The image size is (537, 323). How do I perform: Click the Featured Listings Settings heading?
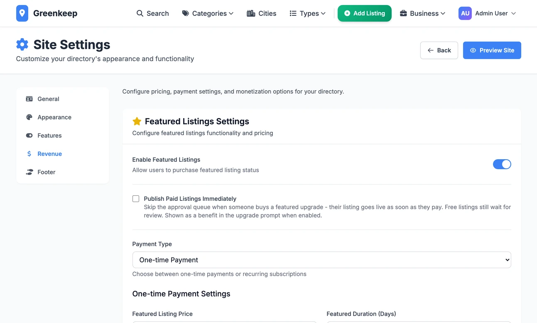197,121
